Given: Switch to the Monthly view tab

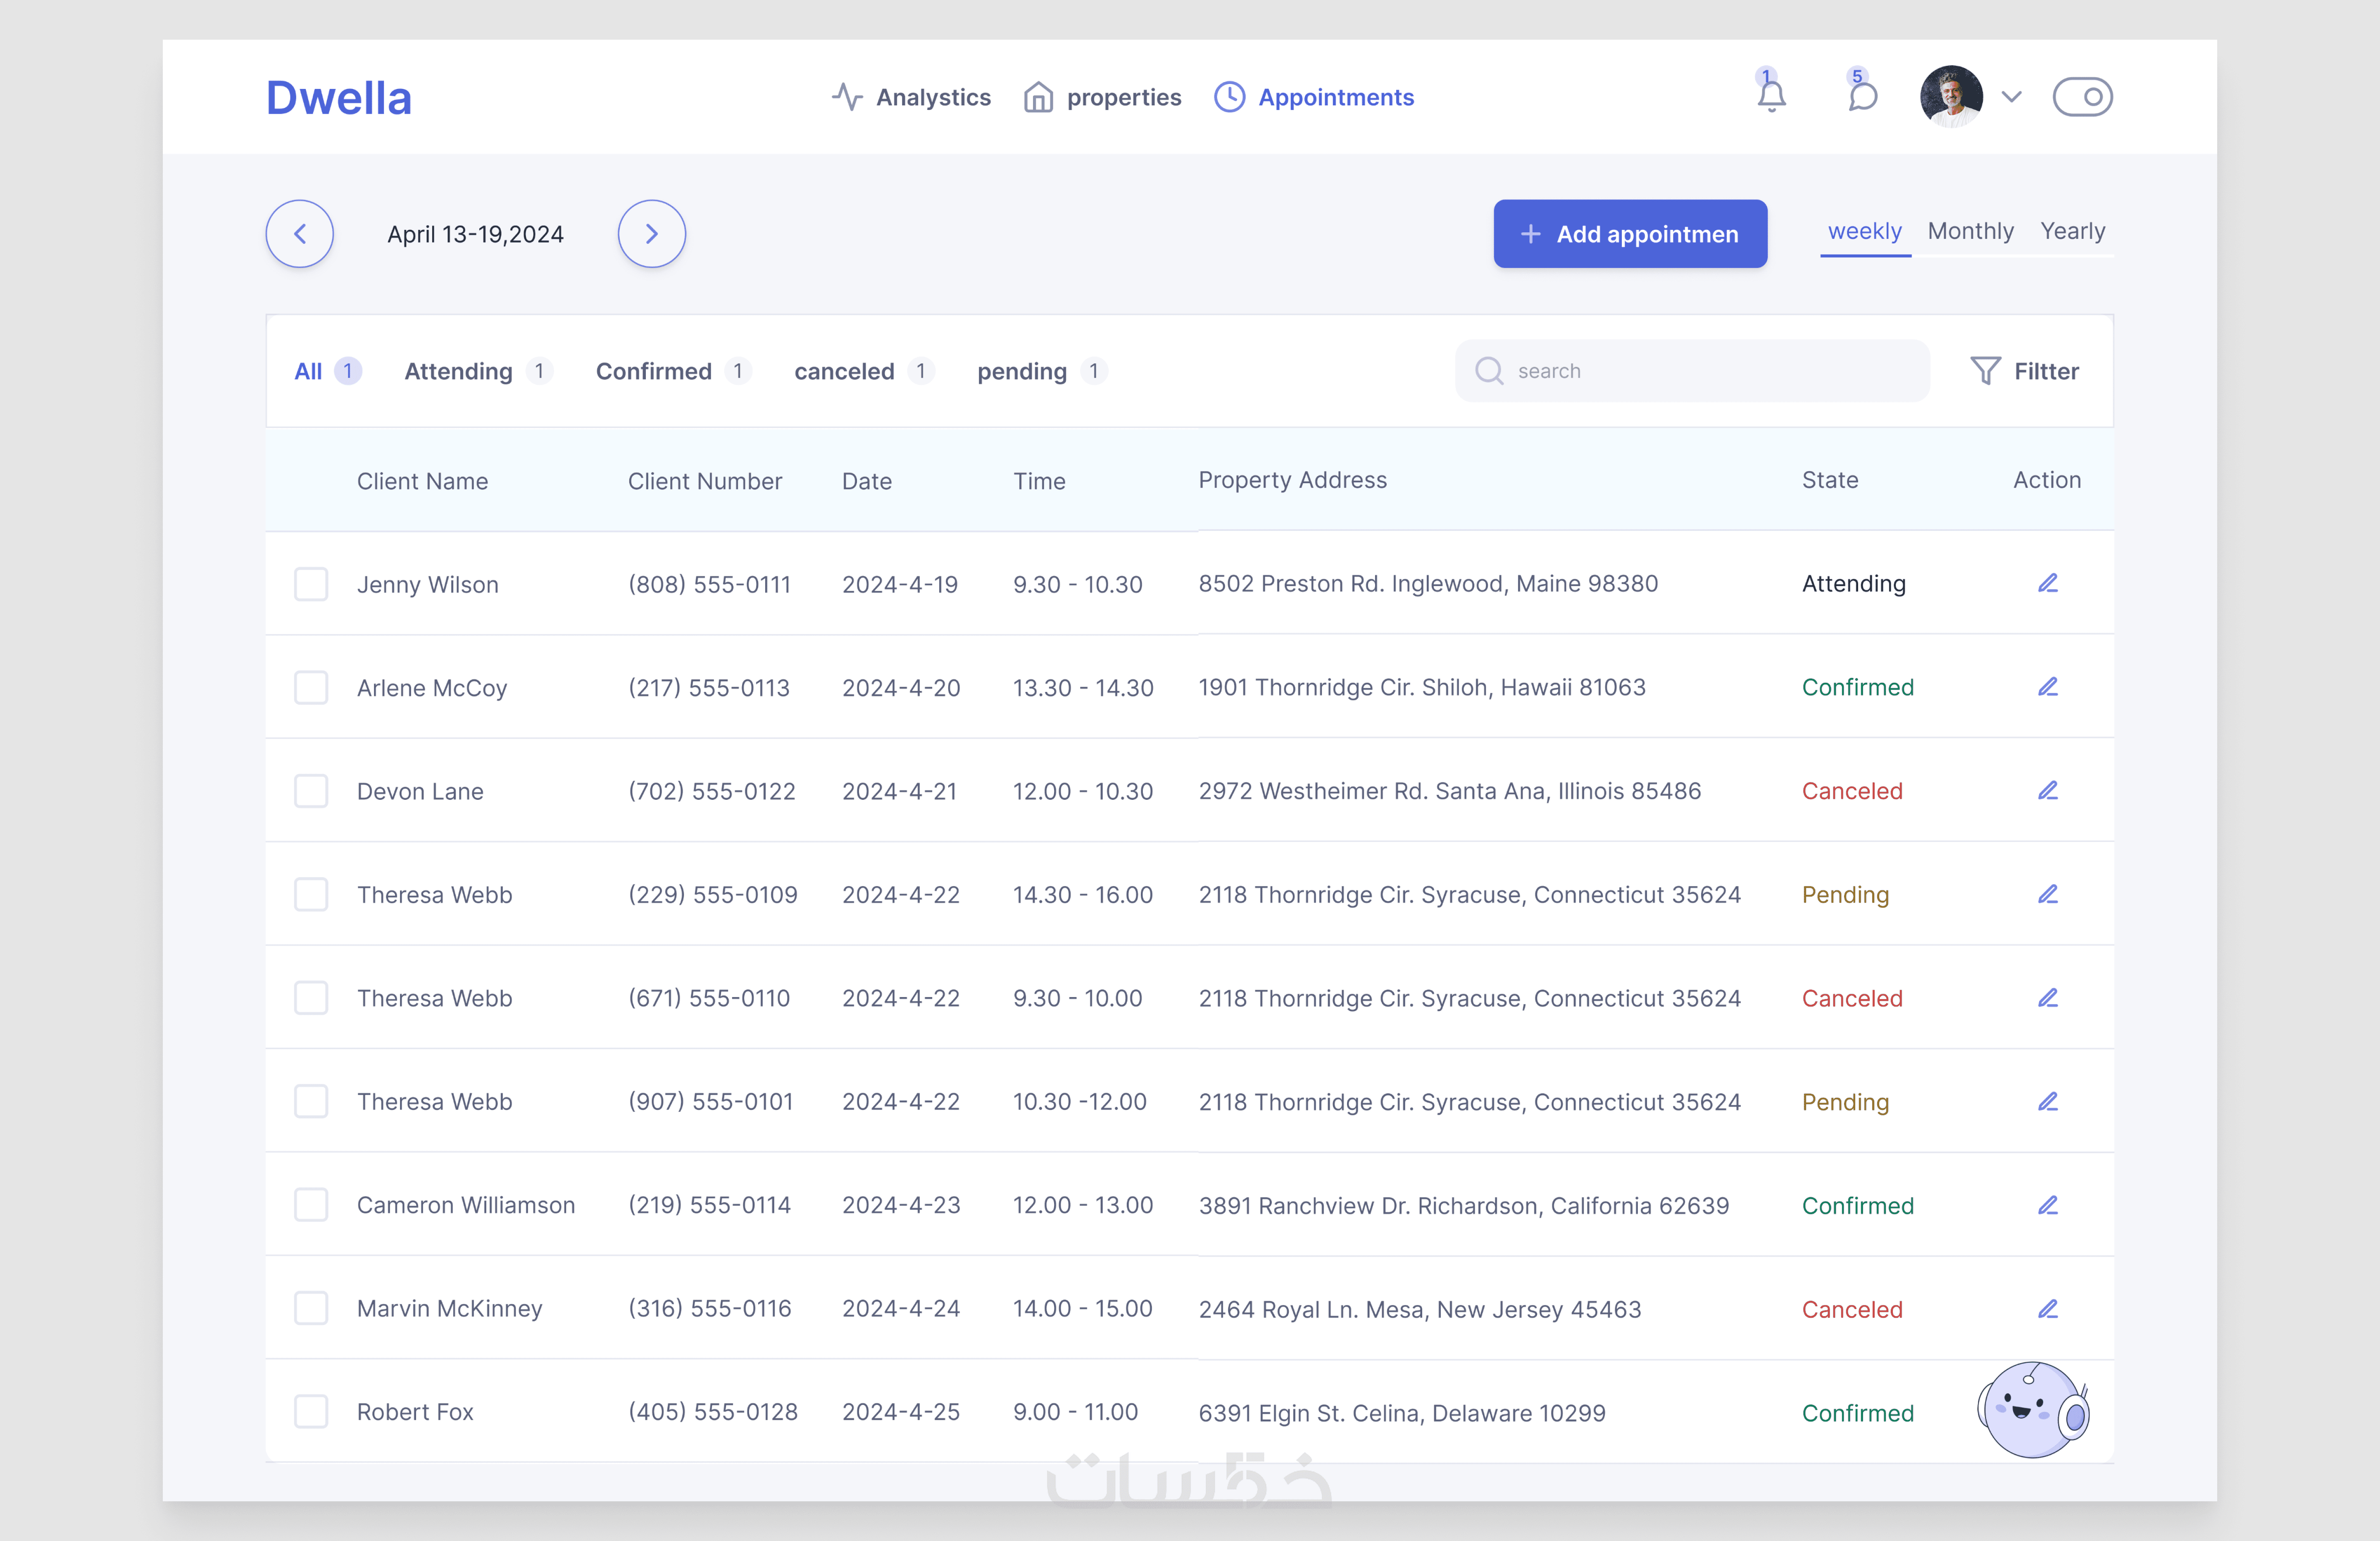Looking at the screenshot, I should point(1970,231).
